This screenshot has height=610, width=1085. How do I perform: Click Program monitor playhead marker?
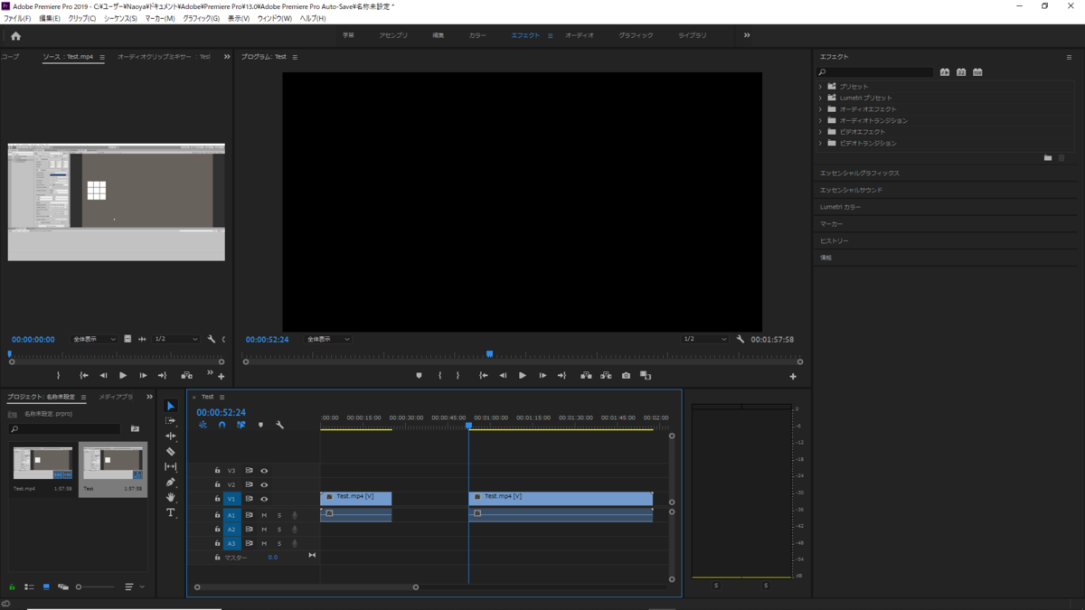point(489,354)
